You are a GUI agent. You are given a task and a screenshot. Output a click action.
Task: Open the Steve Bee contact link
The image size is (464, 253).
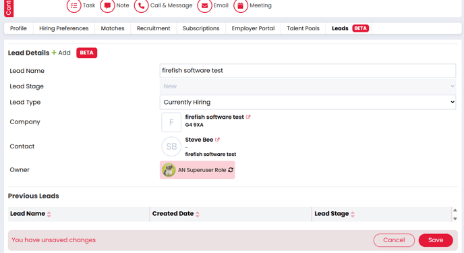pyautogui.click(x=199, y=140)
